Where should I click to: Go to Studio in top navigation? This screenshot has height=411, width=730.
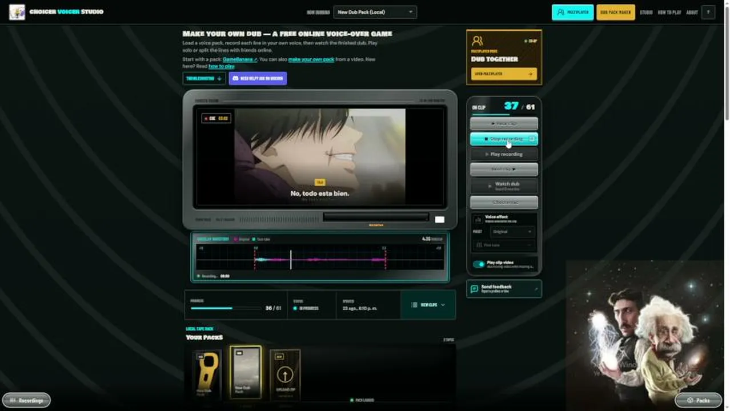point(646,12)
